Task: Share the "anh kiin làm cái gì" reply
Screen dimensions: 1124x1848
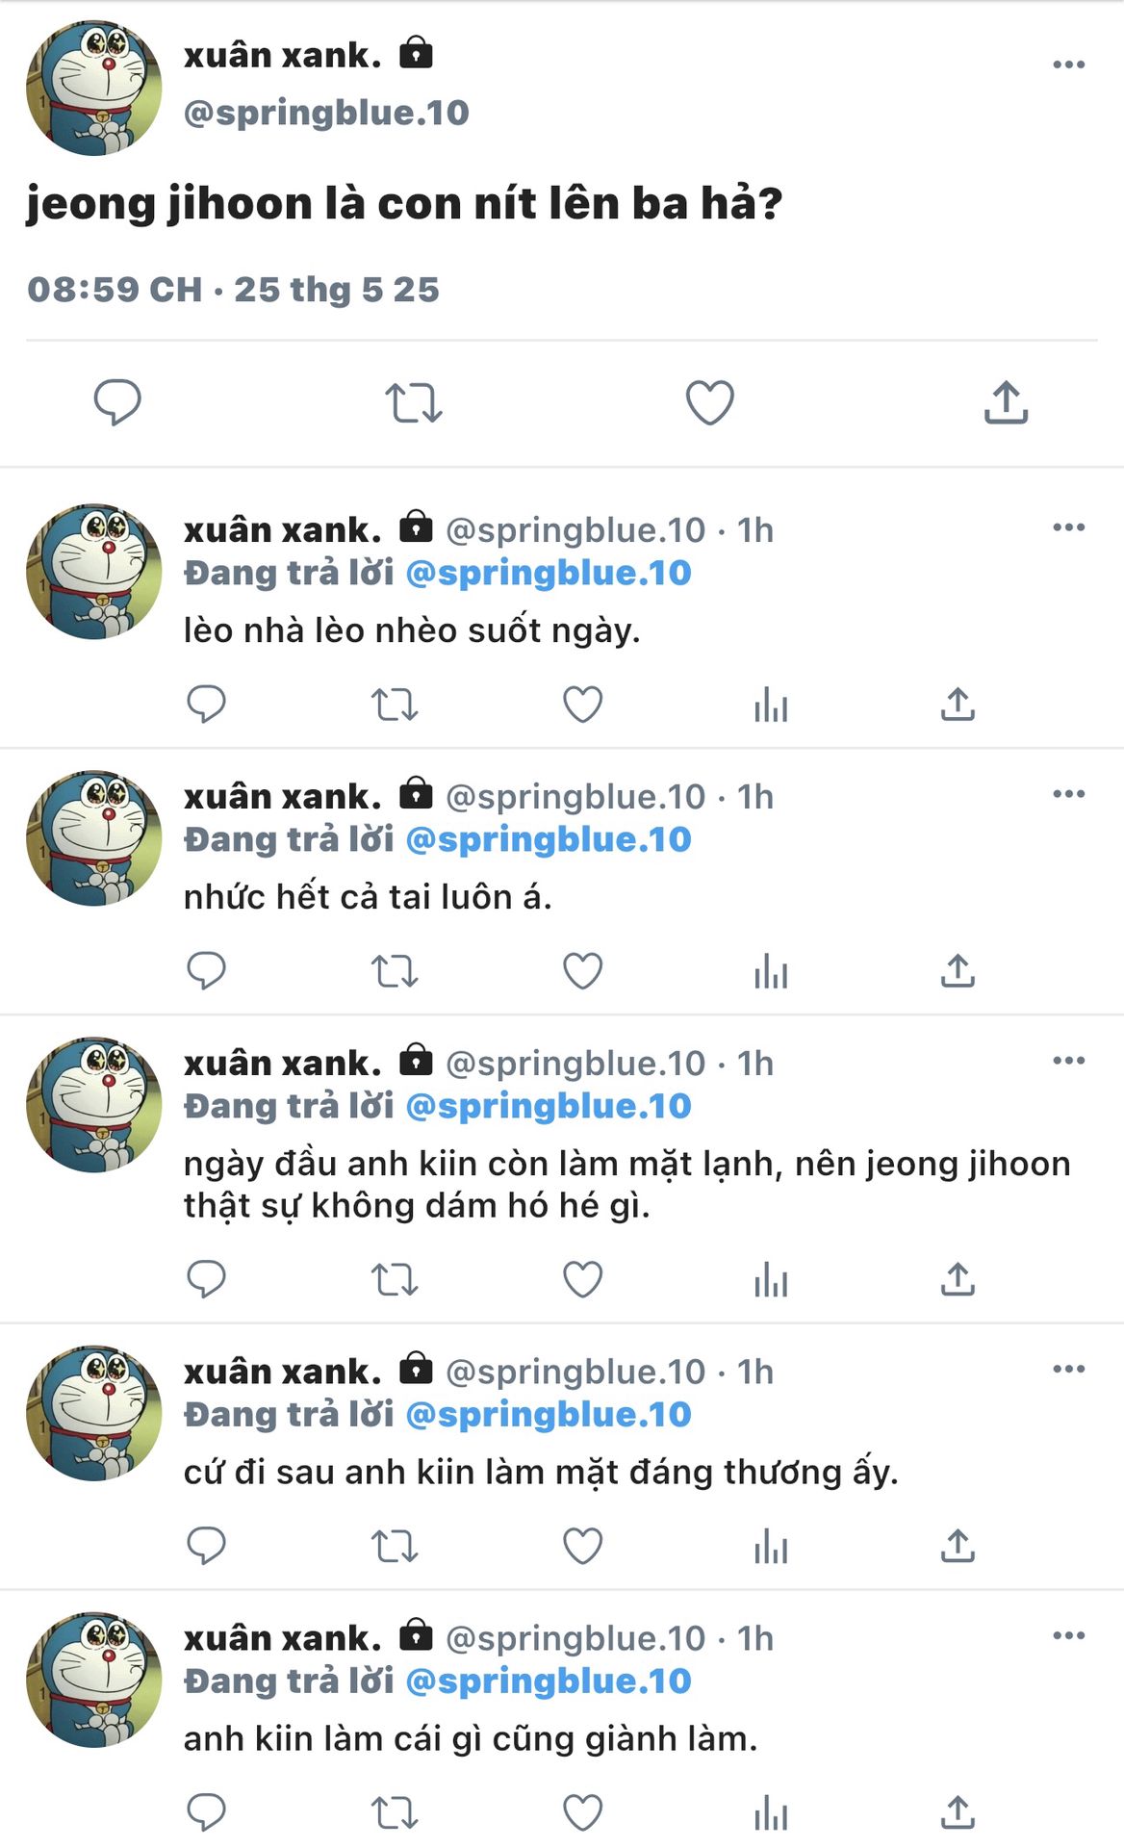Action: (958, 1813)
